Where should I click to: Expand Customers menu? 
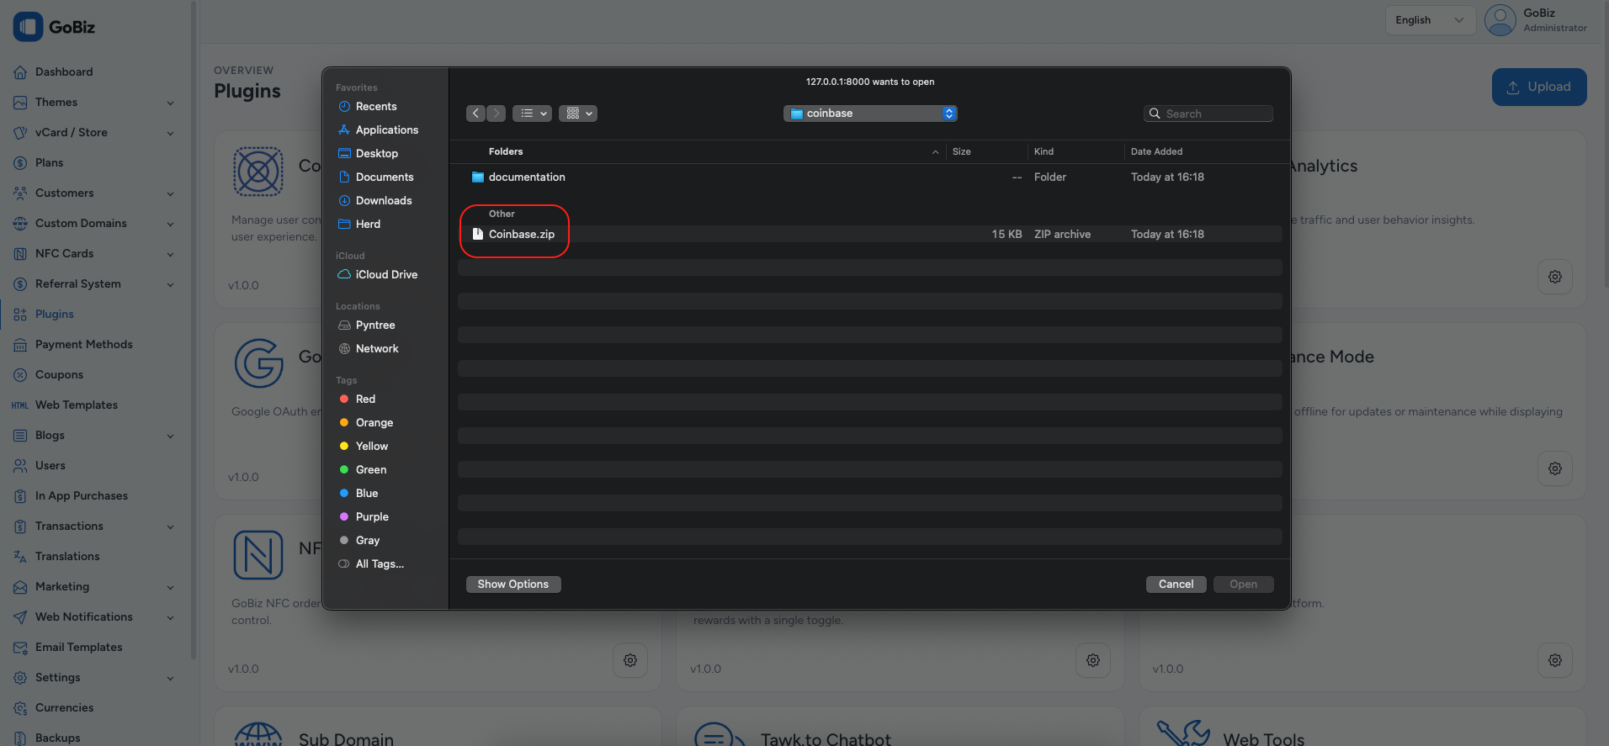(94, 193)
